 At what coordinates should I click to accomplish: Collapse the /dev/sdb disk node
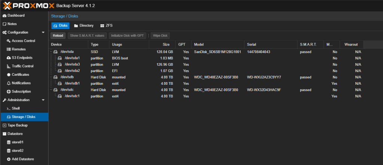(x=52, y=77)
